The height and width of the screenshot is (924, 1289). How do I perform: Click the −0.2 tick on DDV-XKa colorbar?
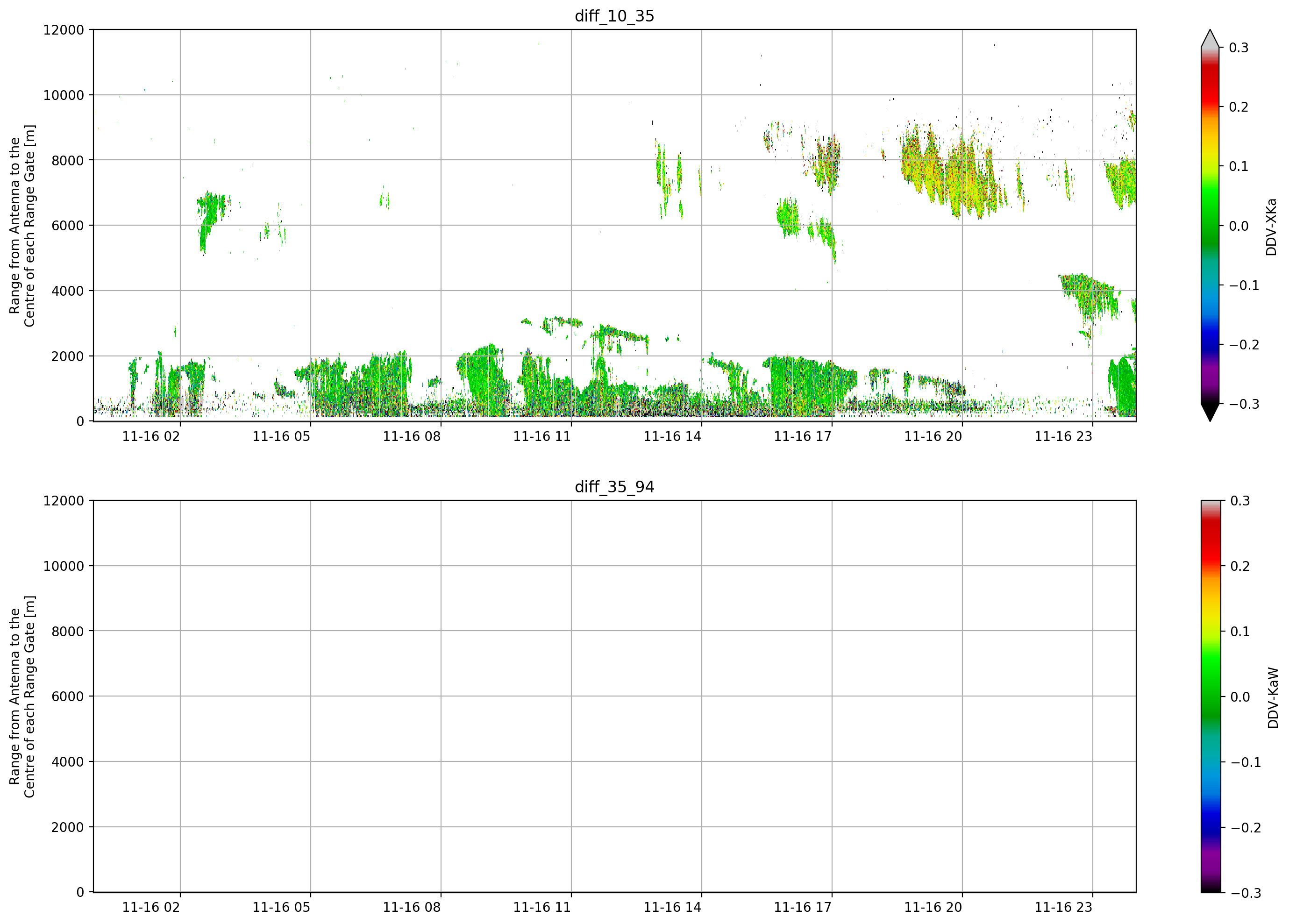1244,345
